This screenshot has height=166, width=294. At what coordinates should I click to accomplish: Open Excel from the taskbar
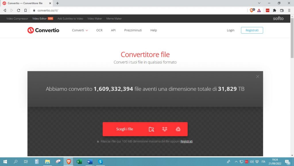click(79, 162)
